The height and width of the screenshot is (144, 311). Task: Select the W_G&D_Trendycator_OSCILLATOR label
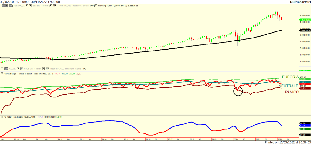click(20, 117)
